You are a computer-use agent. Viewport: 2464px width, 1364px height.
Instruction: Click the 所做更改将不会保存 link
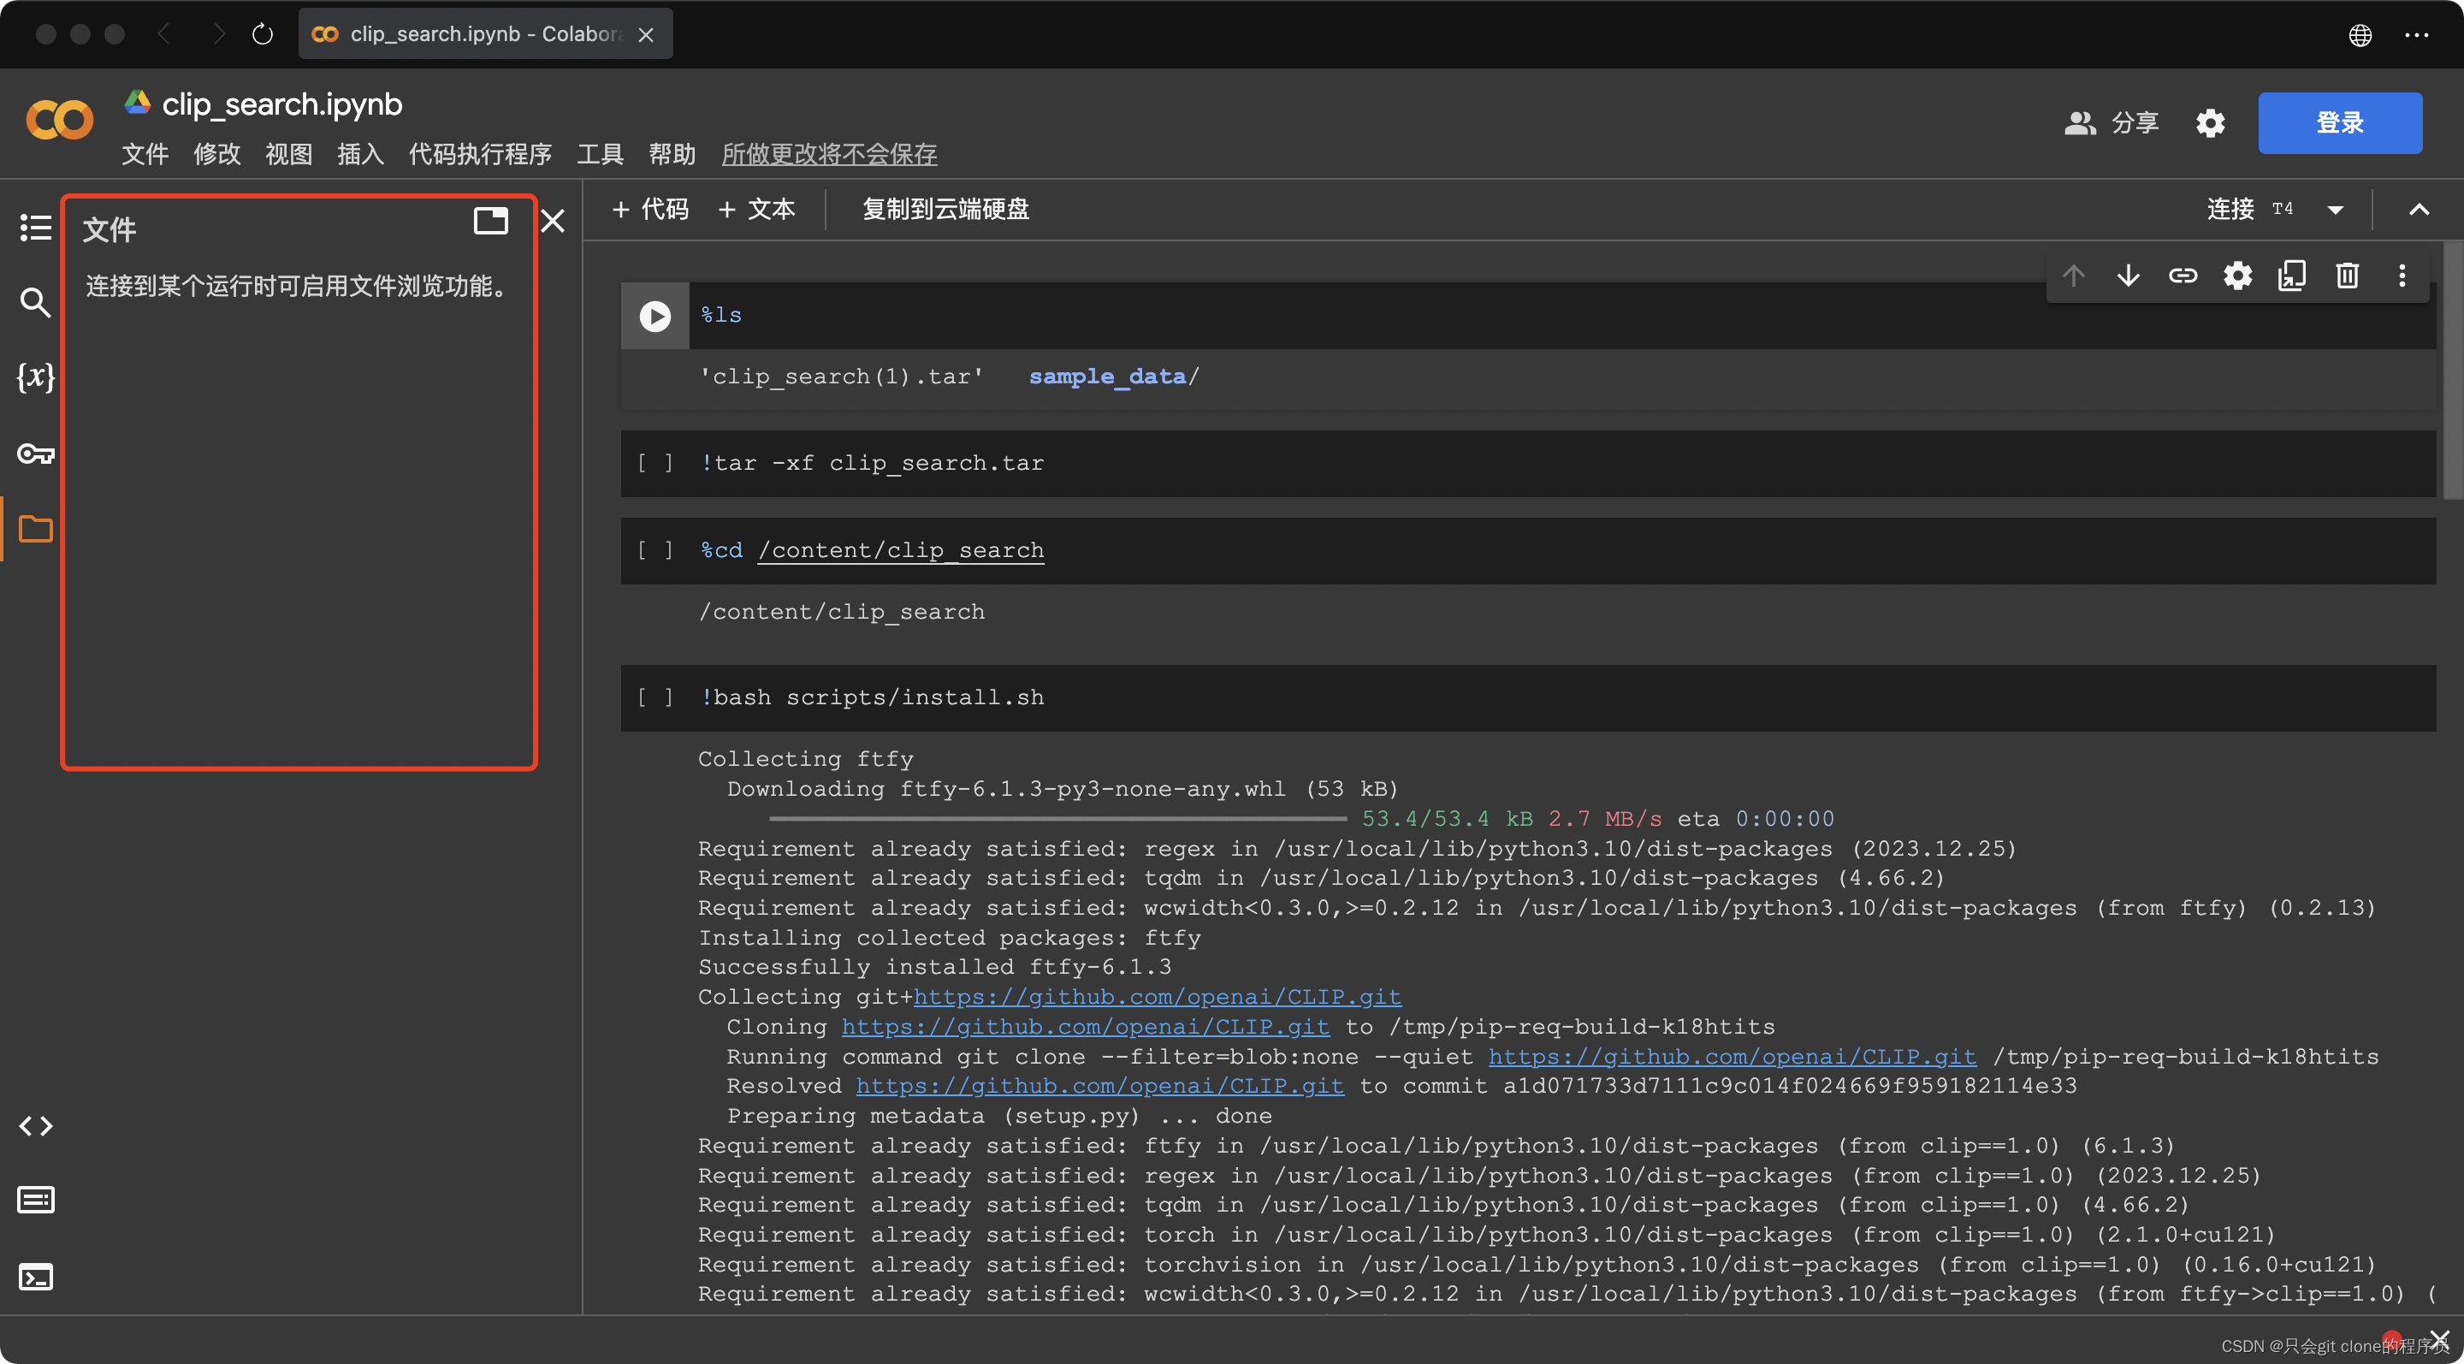click(x=829, y=154)
